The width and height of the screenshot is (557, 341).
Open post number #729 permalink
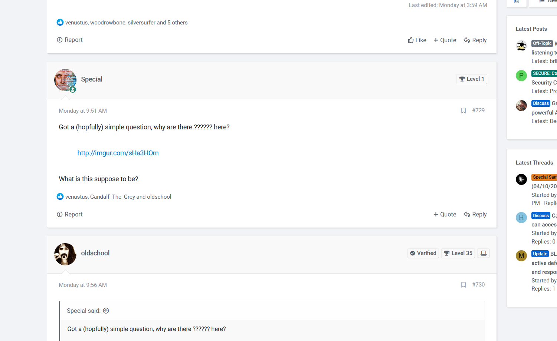click(478, 110)
